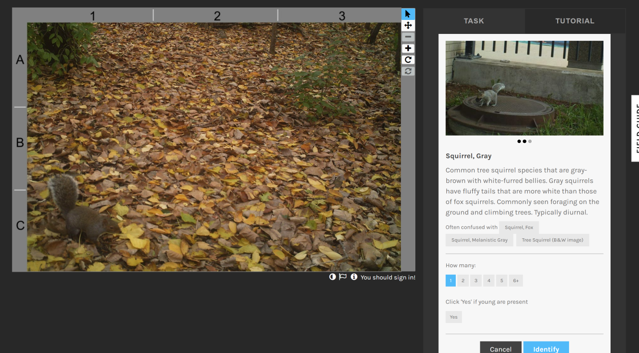Zoom out with the minus button

408,37
